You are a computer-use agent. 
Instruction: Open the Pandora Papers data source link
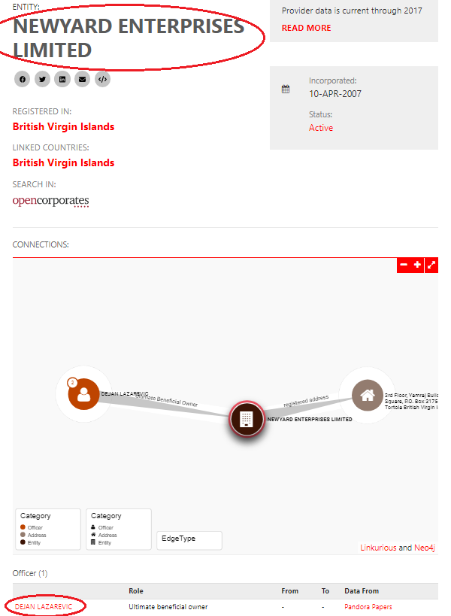point(368,607)
